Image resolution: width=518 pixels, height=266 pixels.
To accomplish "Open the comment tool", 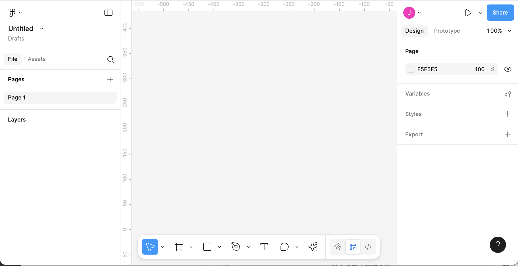I will point(284,247).
